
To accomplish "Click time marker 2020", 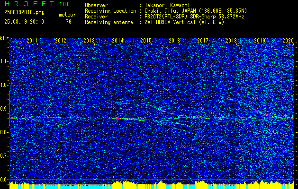I will coord(288,41).
